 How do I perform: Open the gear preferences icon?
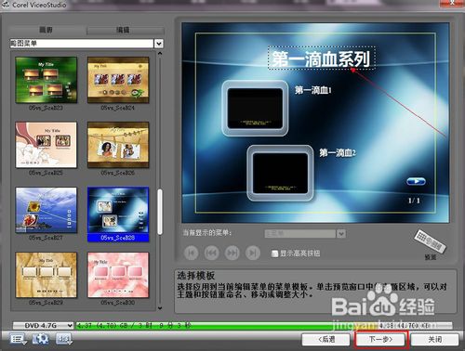[41, 339]
